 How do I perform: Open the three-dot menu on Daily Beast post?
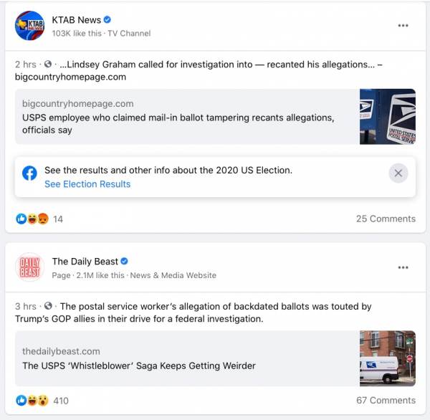[403, 267]
